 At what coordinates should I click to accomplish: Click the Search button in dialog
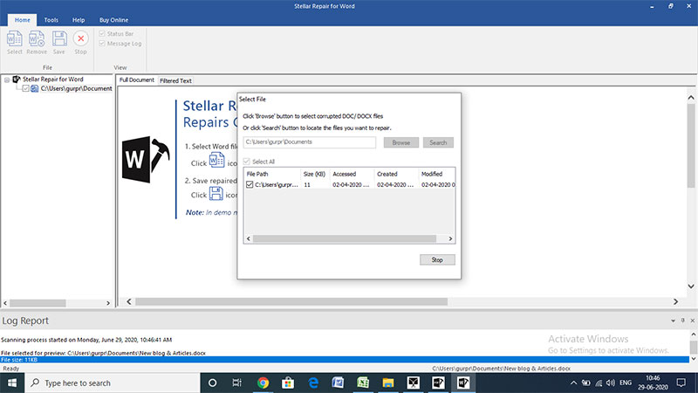438,142
